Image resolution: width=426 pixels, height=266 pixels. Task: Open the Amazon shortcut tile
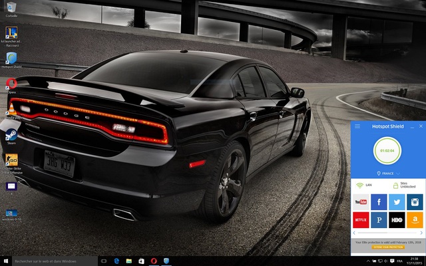414,220
